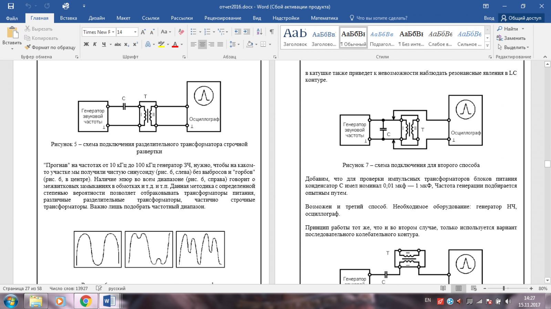This screenshot has height=309, width=551.
Task: Toggle print layout view in status bar
Action: pos(458,288)
